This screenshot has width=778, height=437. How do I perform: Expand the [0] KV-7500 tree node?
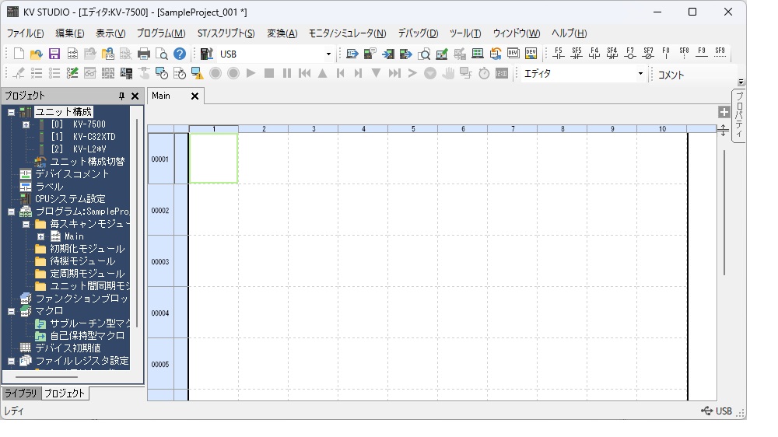pos(26,124)
